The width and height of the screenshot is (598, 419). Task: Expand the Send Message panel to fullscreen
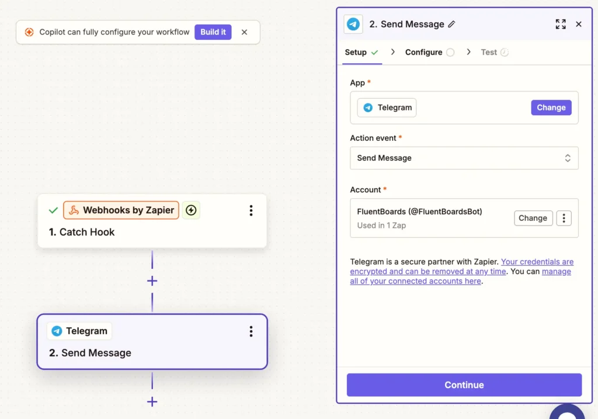[x=561, y=24]
